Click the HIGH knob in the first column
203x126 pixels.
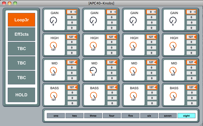[53, 45]
